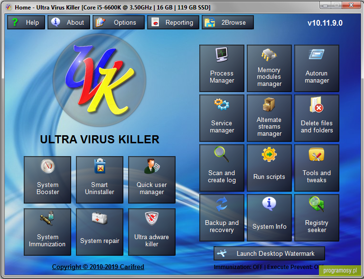Click the 'Backup and recovery' label text
The height and width of the screenshot is (279, 364).
(222, 226)
